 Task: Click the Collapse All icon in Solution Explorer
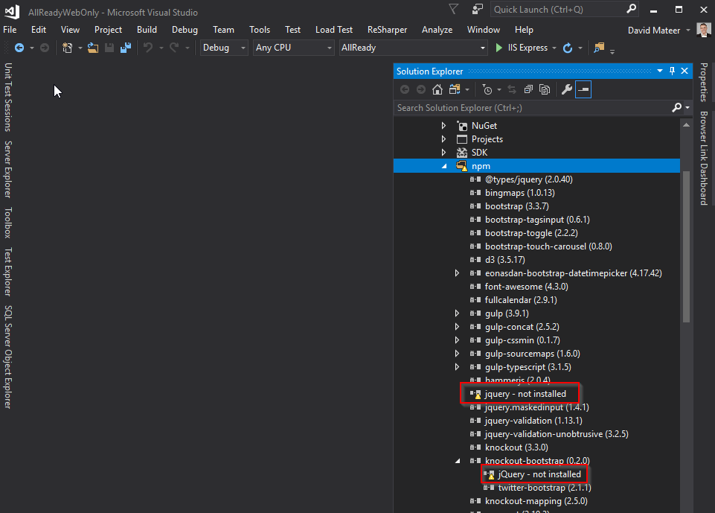click(528, 89)
